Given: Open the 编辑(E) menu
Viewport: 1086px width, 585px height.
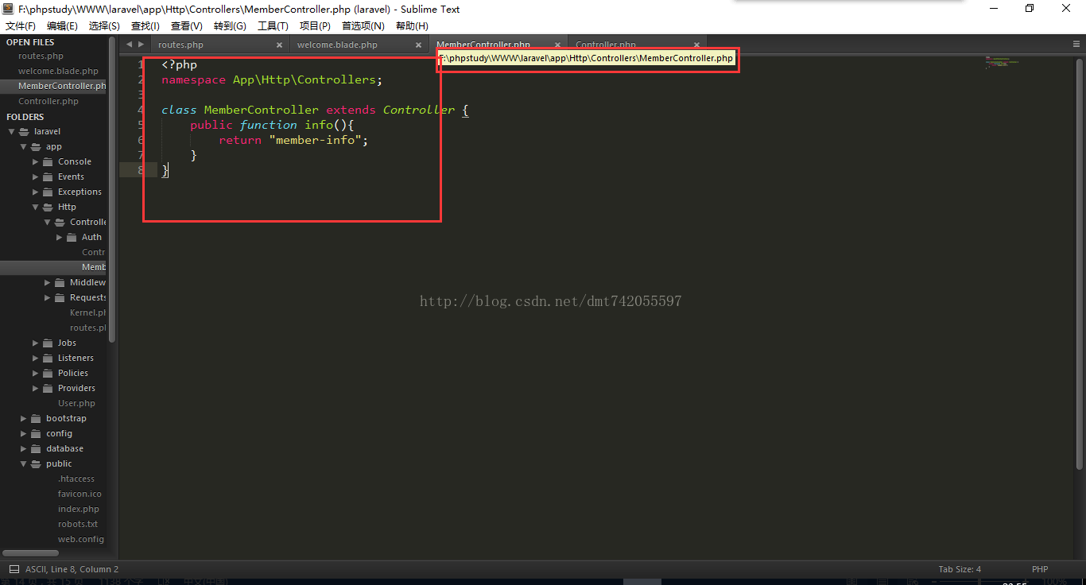Looking at the screenshot, I should point(62,26).
